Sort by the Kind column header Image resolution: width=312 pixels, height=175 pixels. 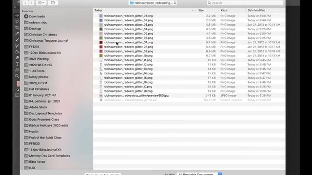pyautogui.click(x=224, y=10)
